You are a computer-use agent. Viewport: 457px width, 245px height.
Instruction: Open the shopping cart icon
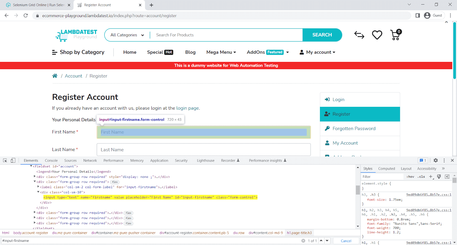point(396,35)
